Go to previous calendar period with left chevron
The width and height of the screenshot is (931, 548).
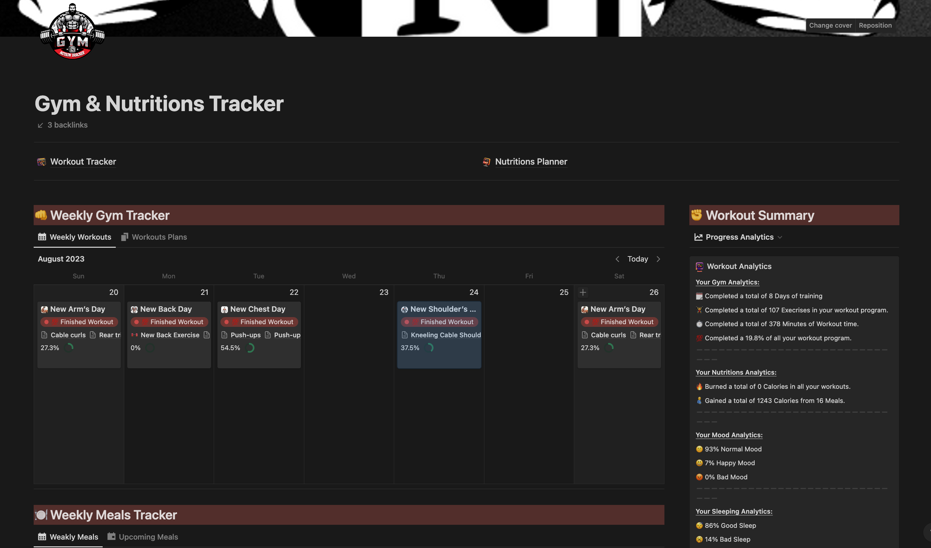617,259
